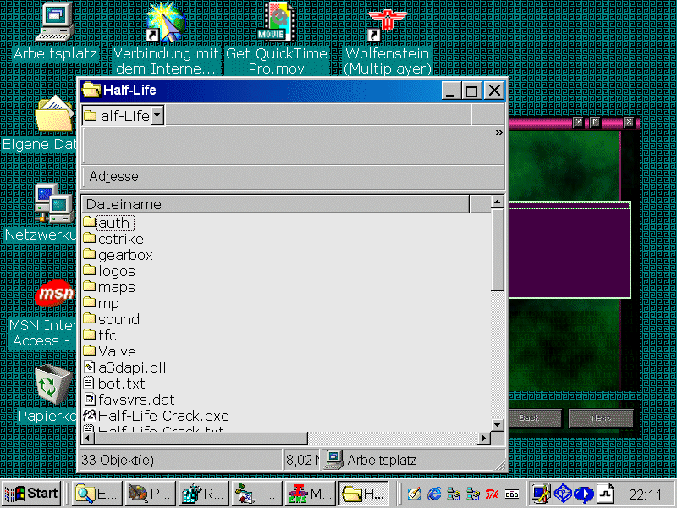Viewport: 677px width, 508px height.
Task: Open the Arbeitsplatz desktop icon
Action: [55, 23]
